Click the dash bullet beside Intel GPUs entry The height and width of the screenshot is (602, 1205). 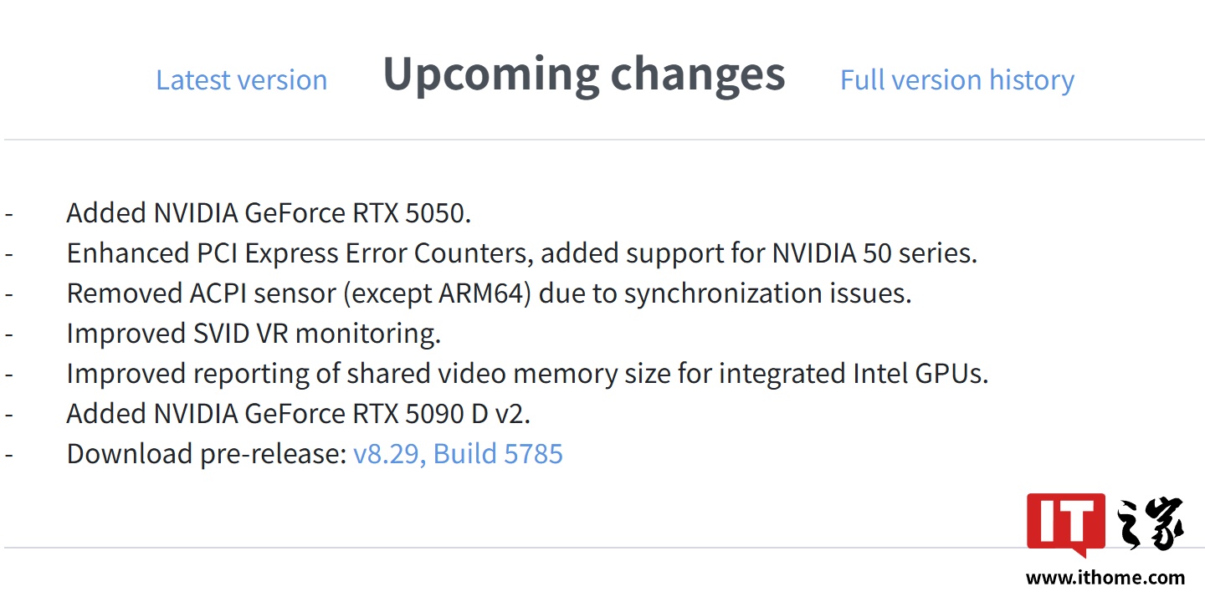[x=9, y=374]
